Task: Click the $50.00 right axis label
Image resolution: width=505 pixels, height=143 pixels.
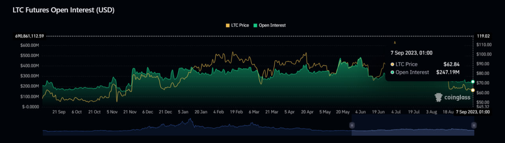Action: coord(483,102)
